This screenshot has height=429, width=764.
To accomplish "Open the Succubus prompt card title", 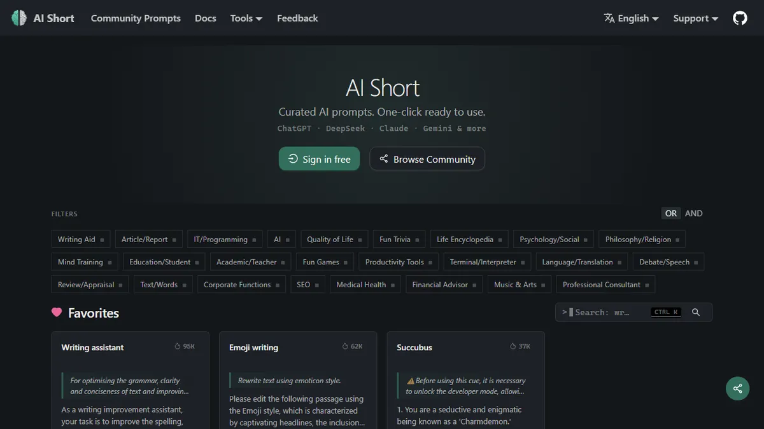I will coord(414,348).
